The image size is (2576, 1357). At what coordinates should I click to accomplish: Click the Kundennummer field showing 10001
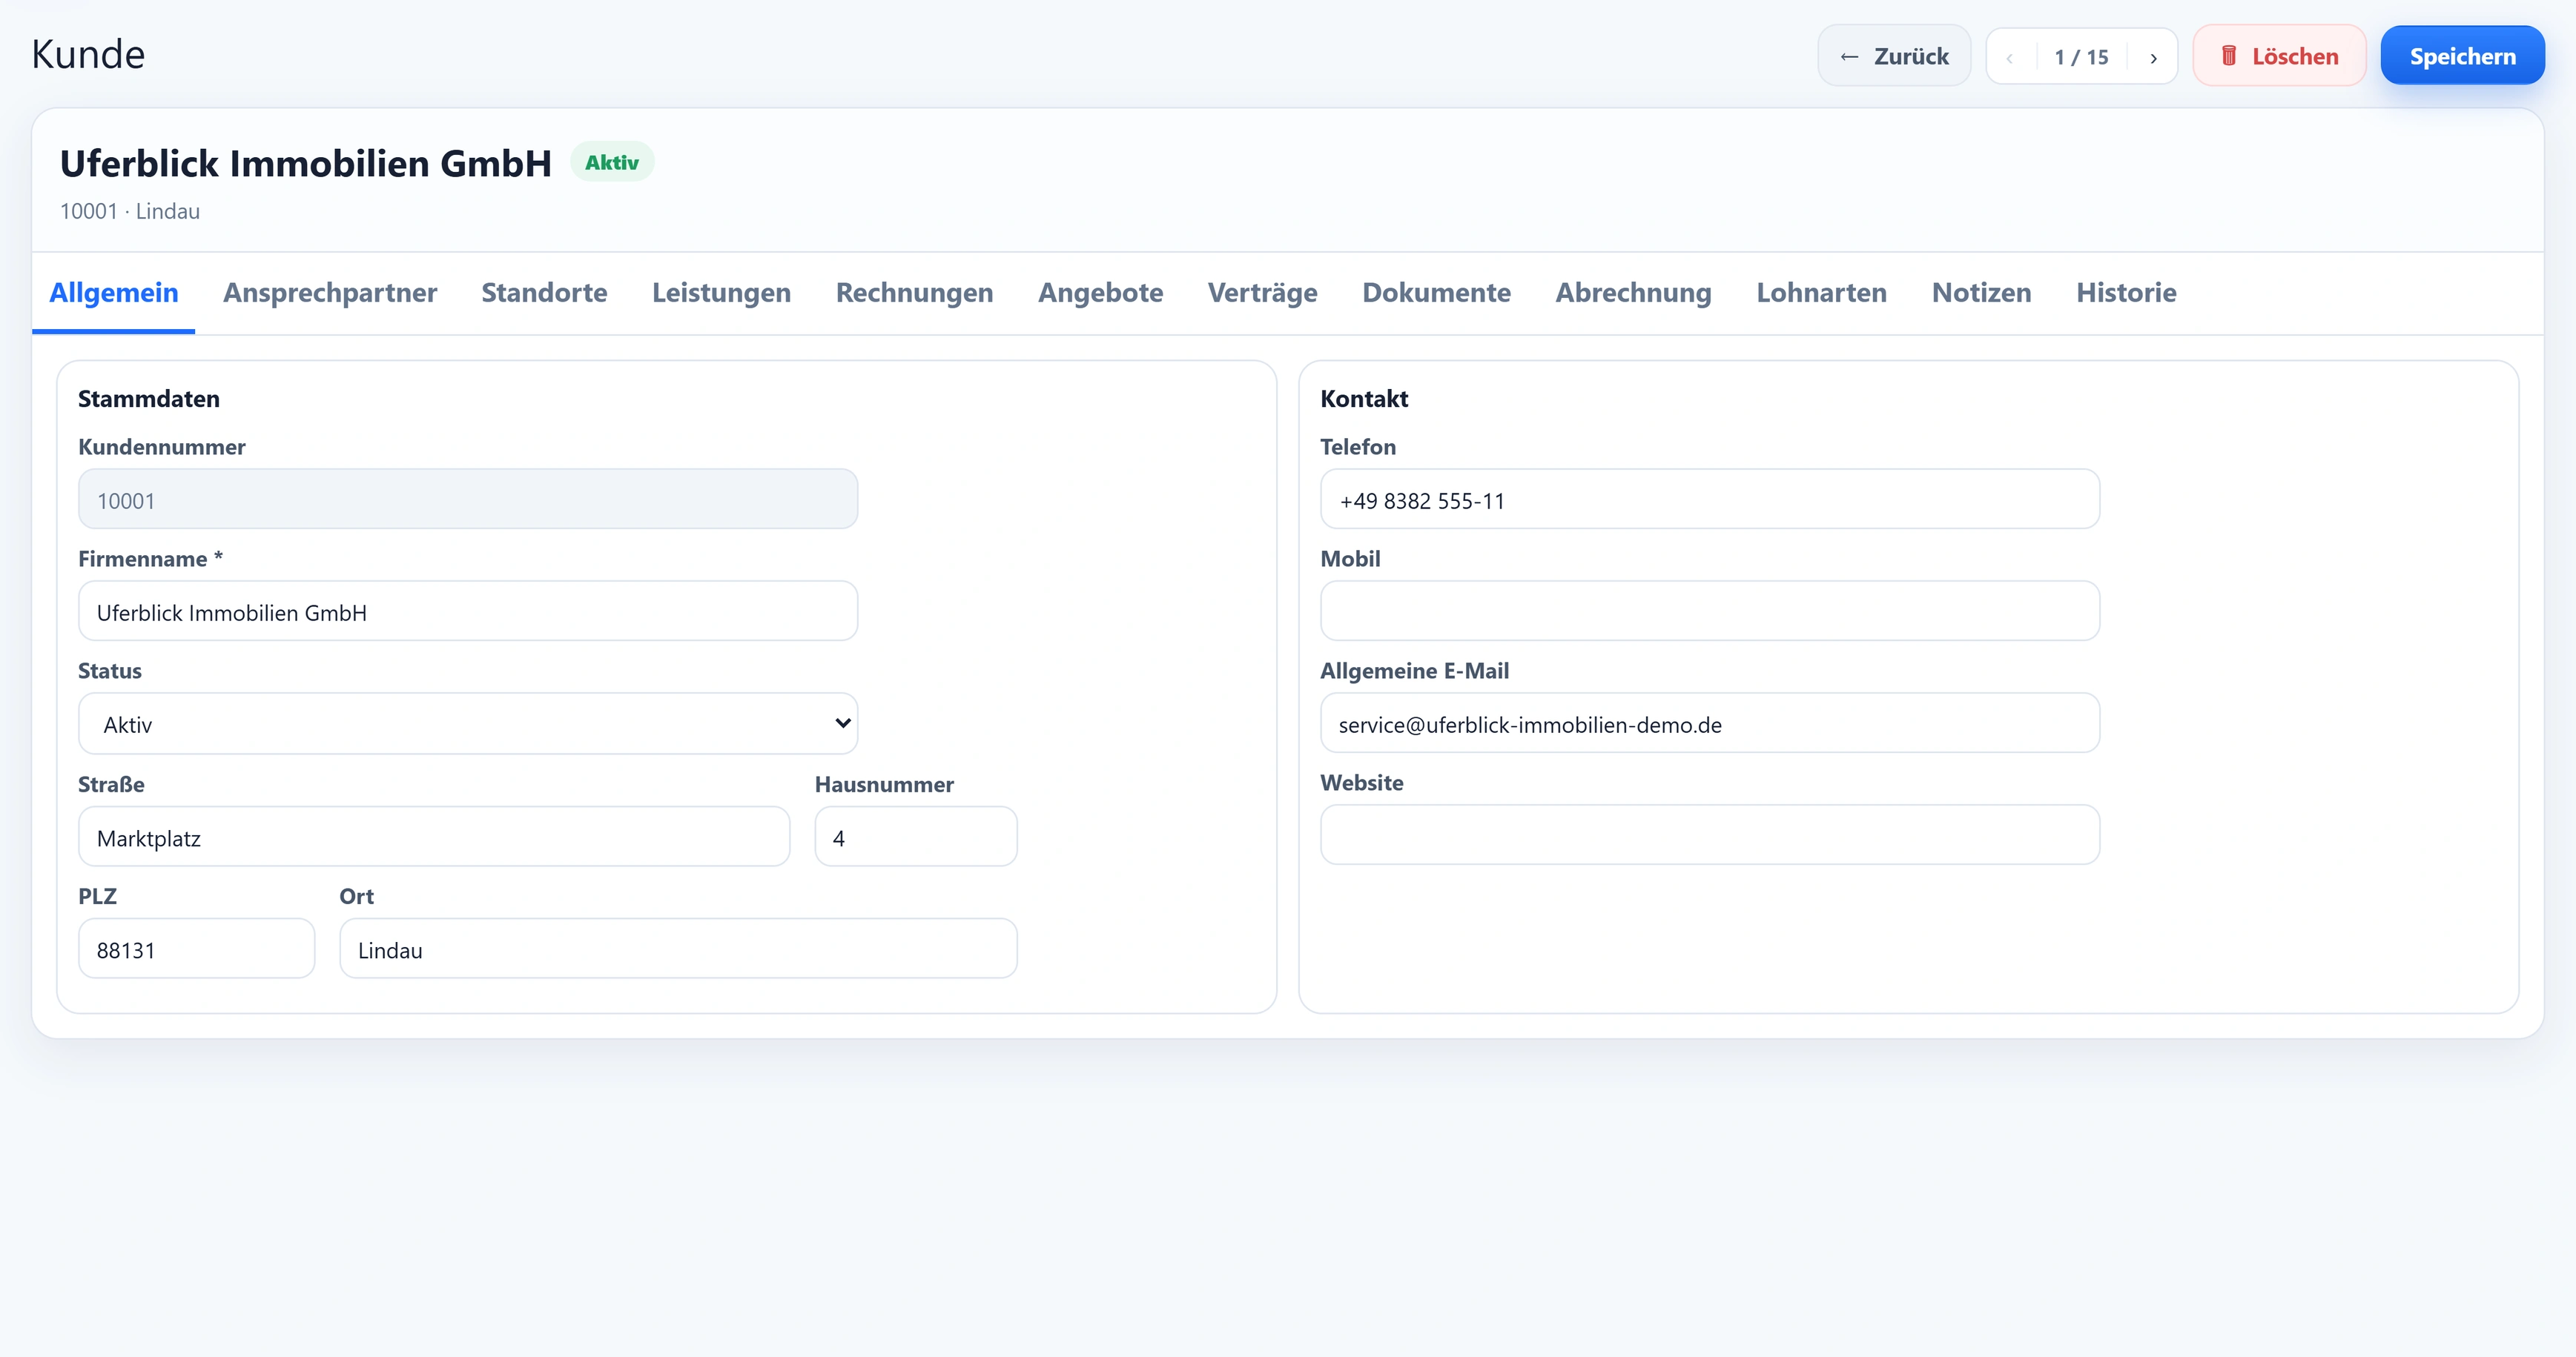(x=468, y=500)
